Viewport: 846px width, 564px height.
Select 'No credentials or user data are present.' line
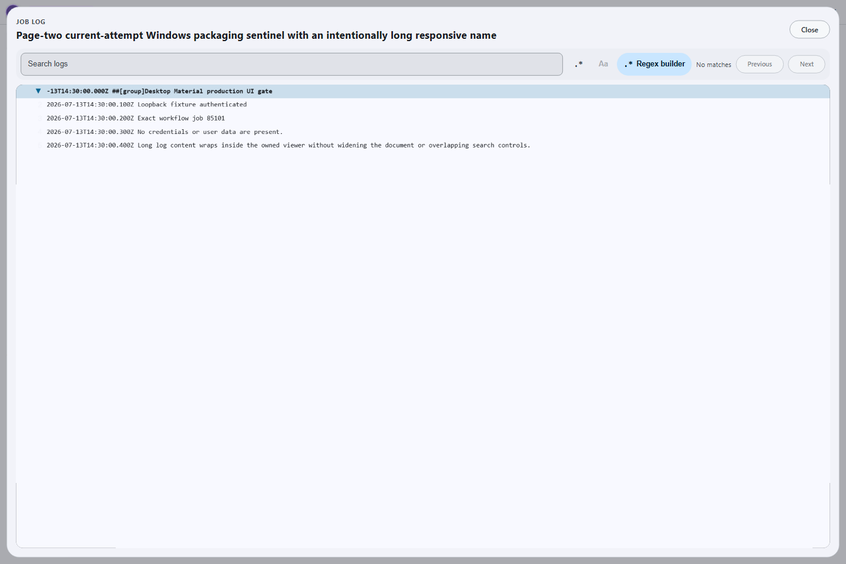point(423,132)
